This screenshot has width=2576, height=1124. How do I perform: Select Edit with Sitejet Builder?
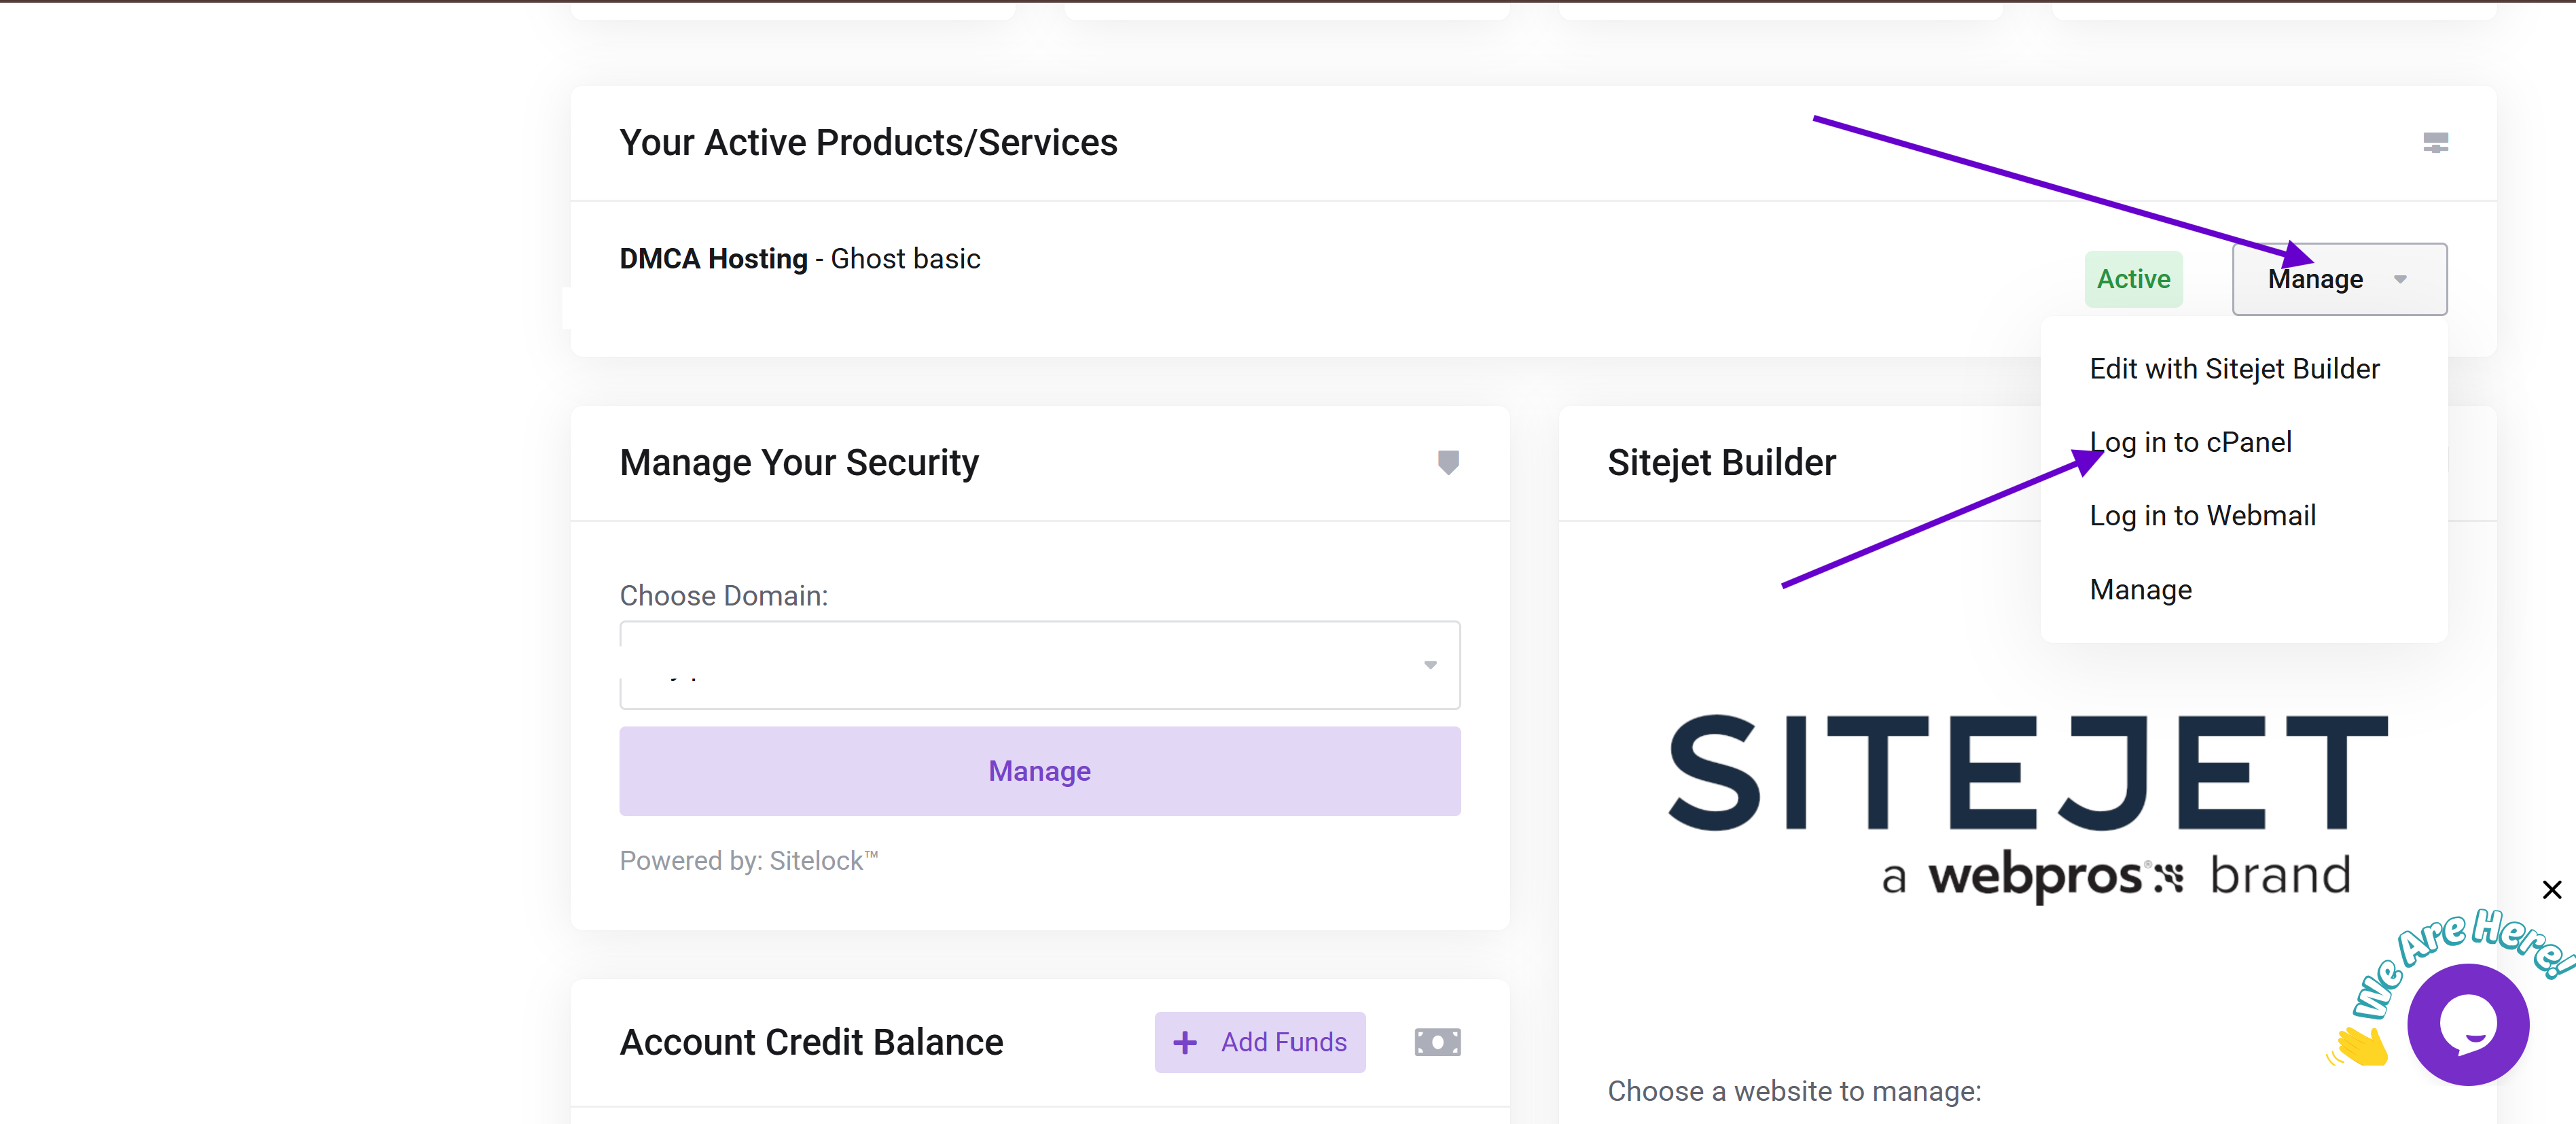pos(2234,369)
